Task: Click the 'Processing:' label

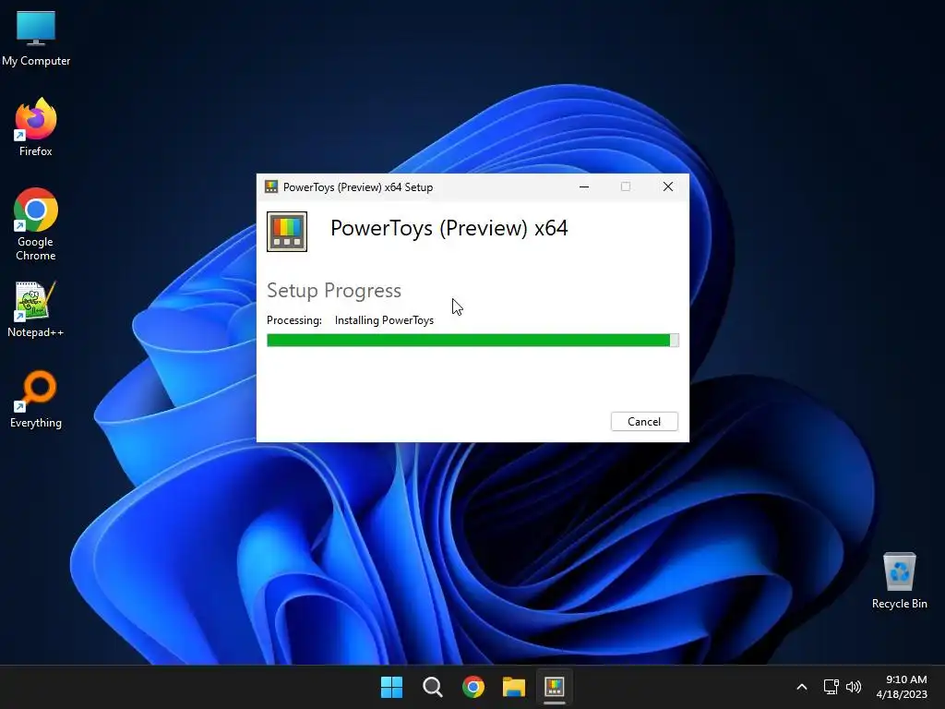Action: (294, 320)
